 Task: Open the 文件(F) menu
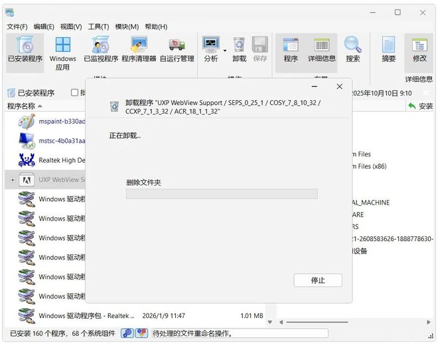pos(17,27)
